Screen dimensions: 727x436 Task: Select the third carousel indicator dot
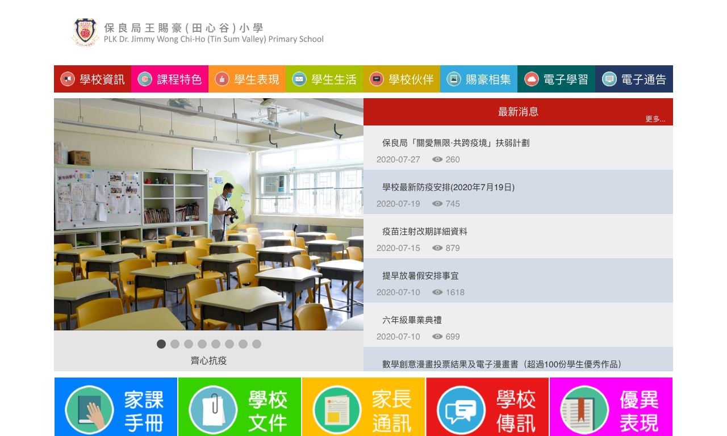tap(189, 344)
